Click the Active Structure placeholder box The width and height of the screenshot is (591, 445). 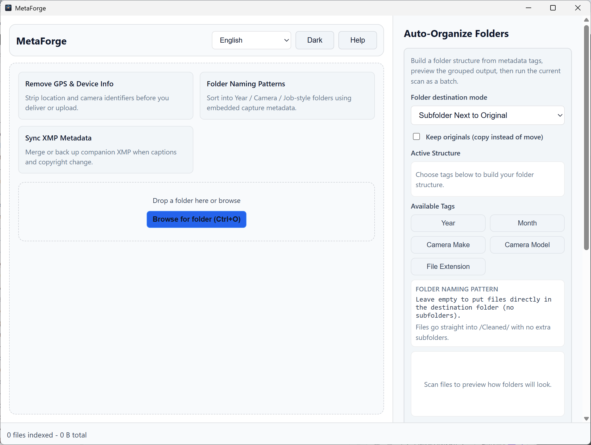487,179
